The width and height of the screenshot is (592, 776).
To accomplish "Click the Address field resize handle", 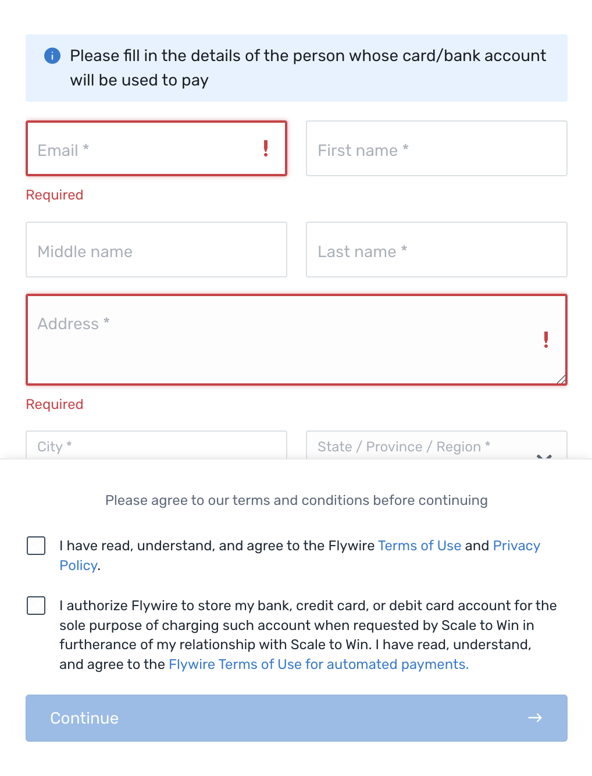I will 561,379.
